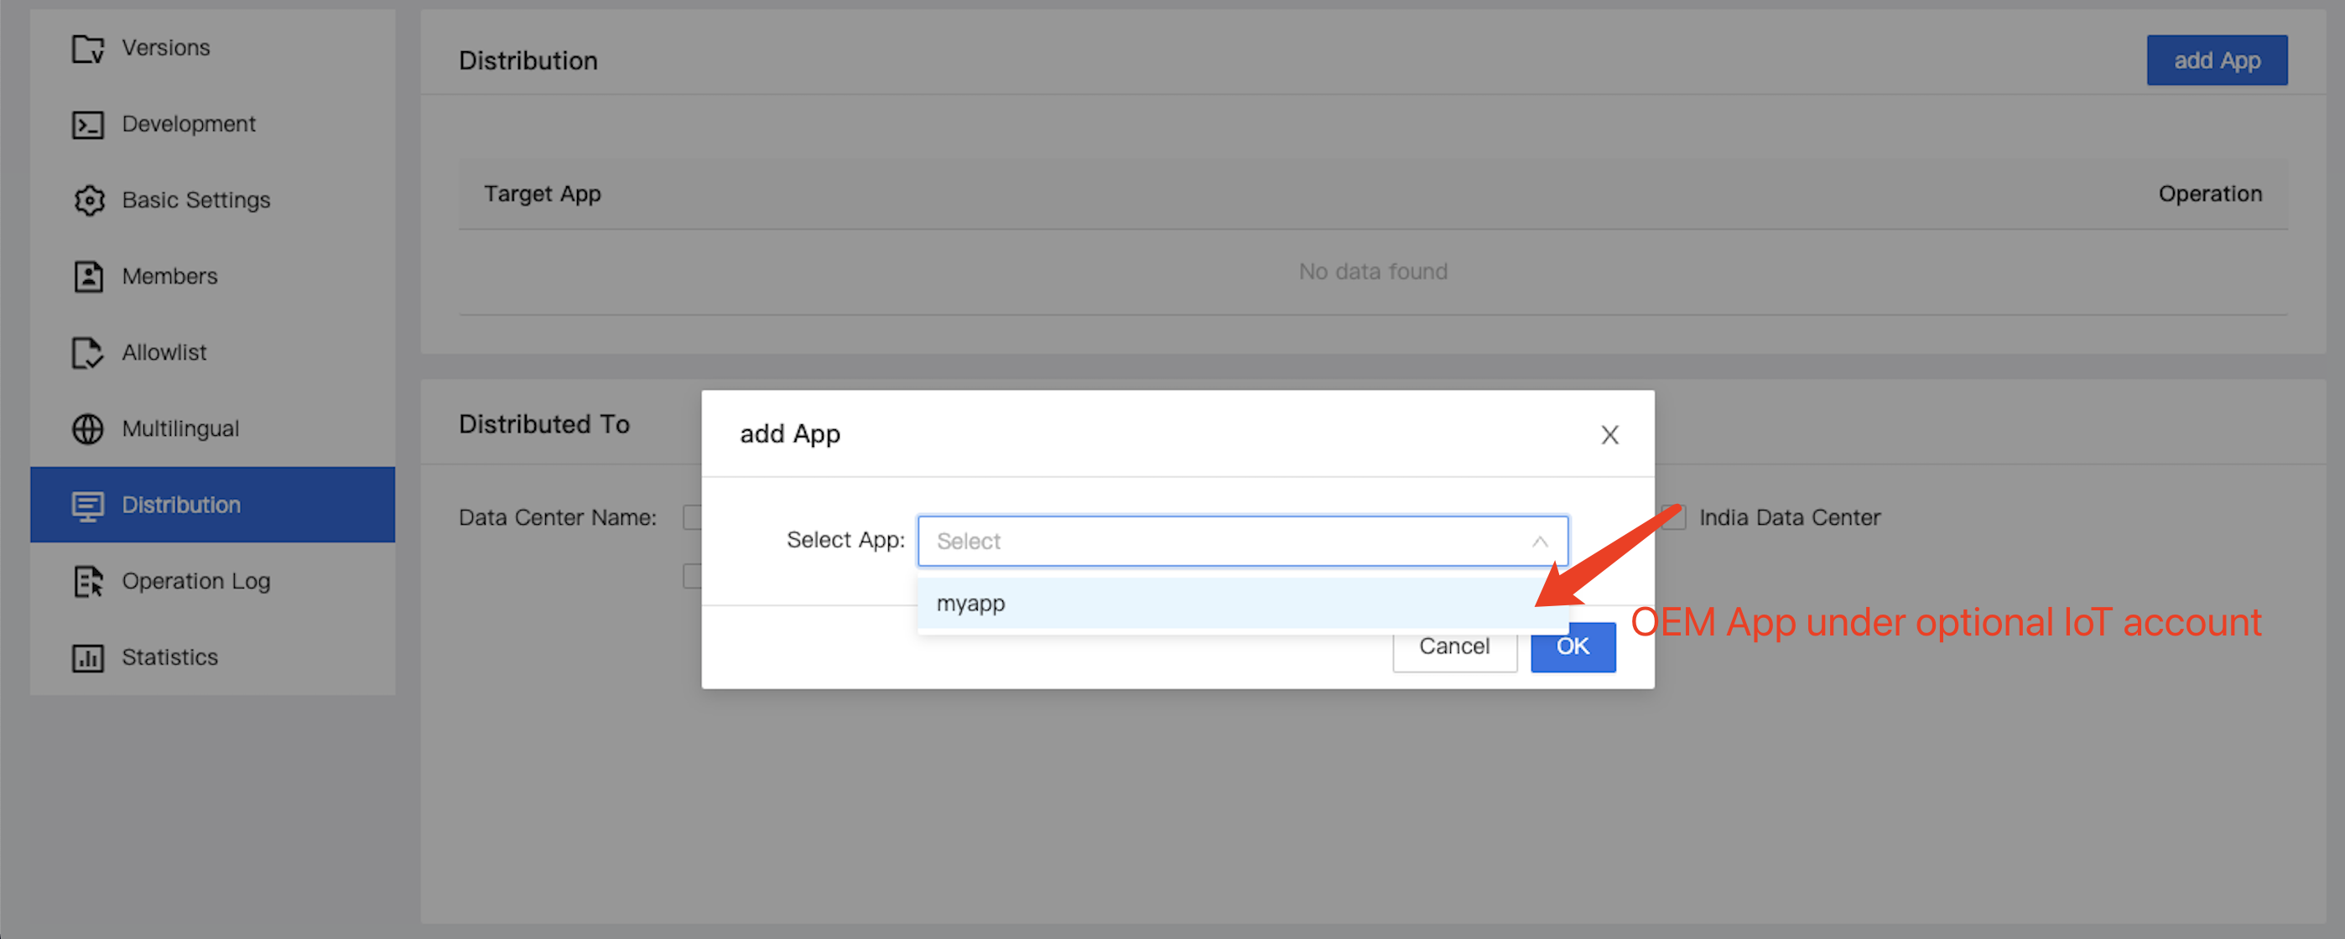Click the Allowlist document icon
Viewport: 2345px width, 939px height.
point(88,353)
